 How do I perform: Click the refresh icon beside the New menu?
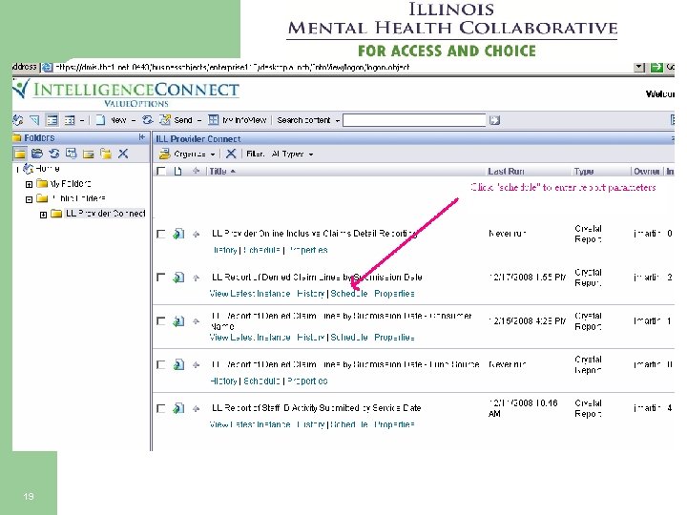pos(148,119)
